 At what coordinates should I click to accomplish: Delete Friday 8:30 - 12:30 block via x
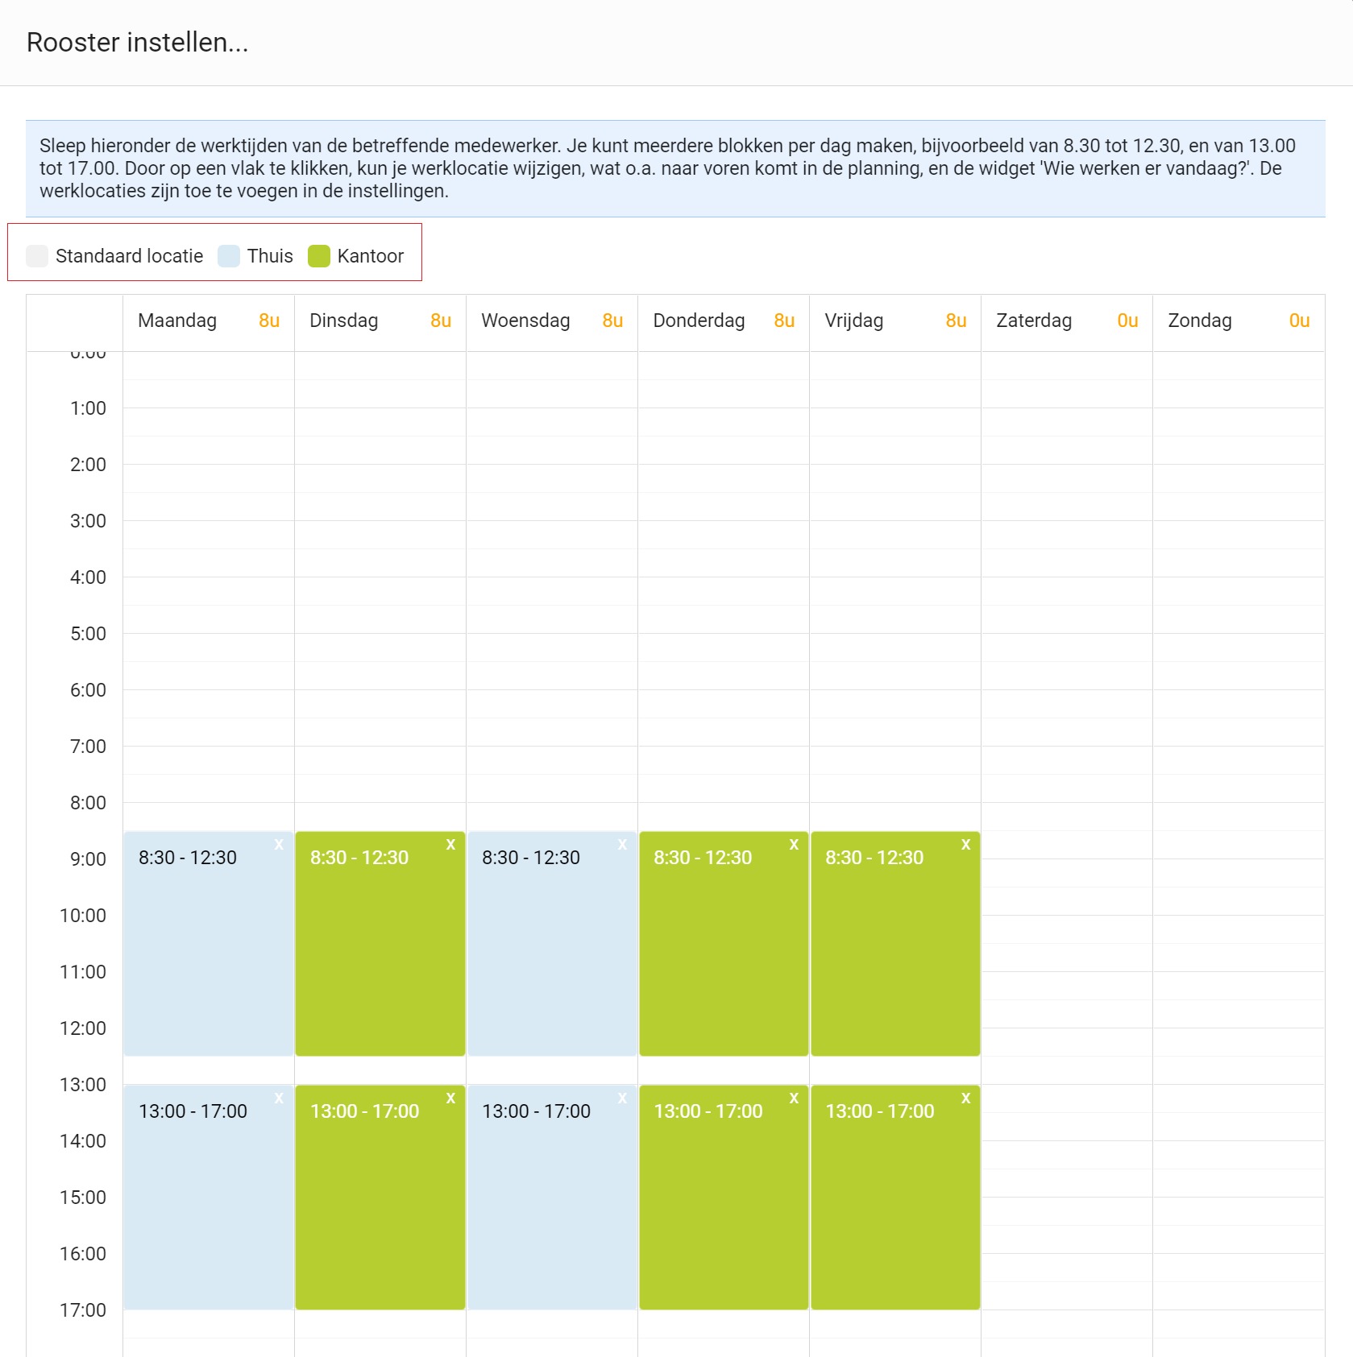(965, 844)
